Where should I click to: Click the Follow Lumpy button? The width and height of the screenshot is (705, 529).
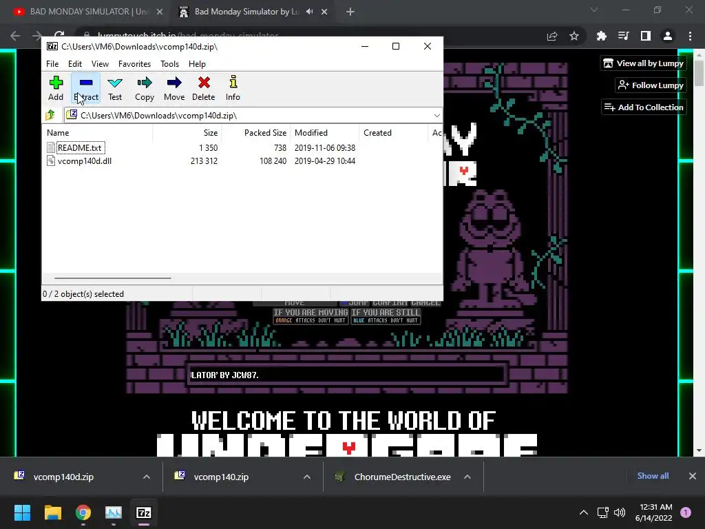[x=651, y=85]
